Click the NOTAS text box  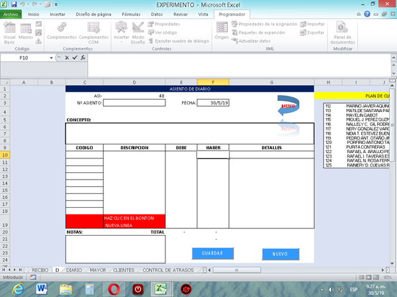(x=115, y=249)
